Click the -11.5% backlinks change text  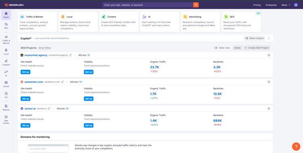[x=217, y=98]
